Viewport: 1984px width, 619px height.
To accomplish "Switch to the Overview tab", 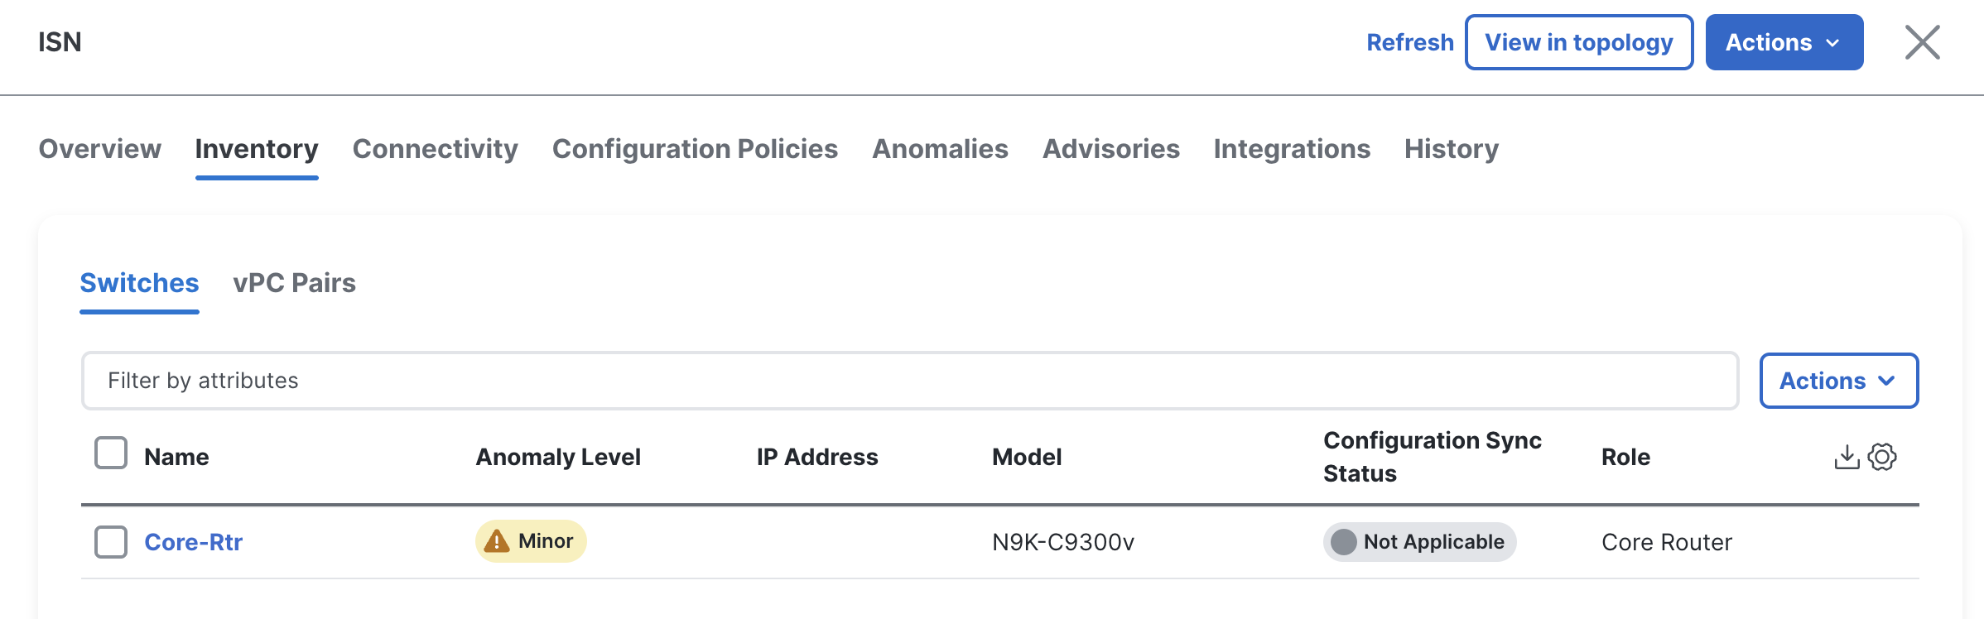I will point(100,149).
